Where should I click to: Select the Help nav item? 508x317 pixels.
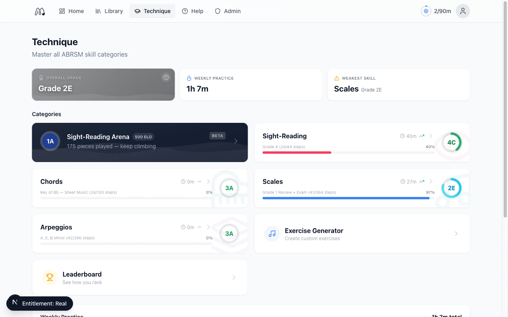[192, 11]
